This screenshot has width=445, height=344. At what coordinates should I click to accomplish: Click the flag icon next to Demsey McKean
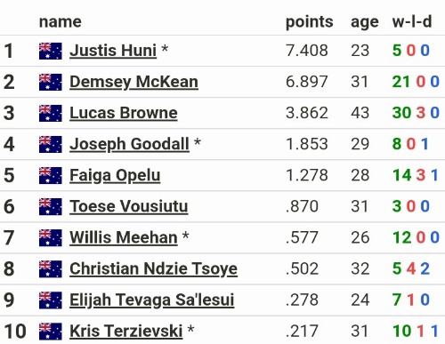coord(51,82)
